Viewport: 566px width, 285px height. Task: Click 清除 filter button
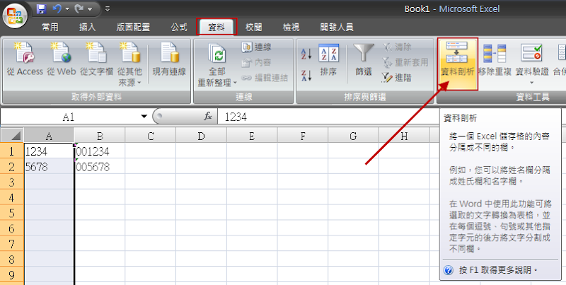click(398, 47)
